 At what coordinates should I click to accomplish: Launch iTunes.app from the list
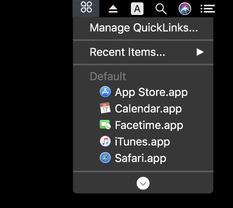coord(143,142)
